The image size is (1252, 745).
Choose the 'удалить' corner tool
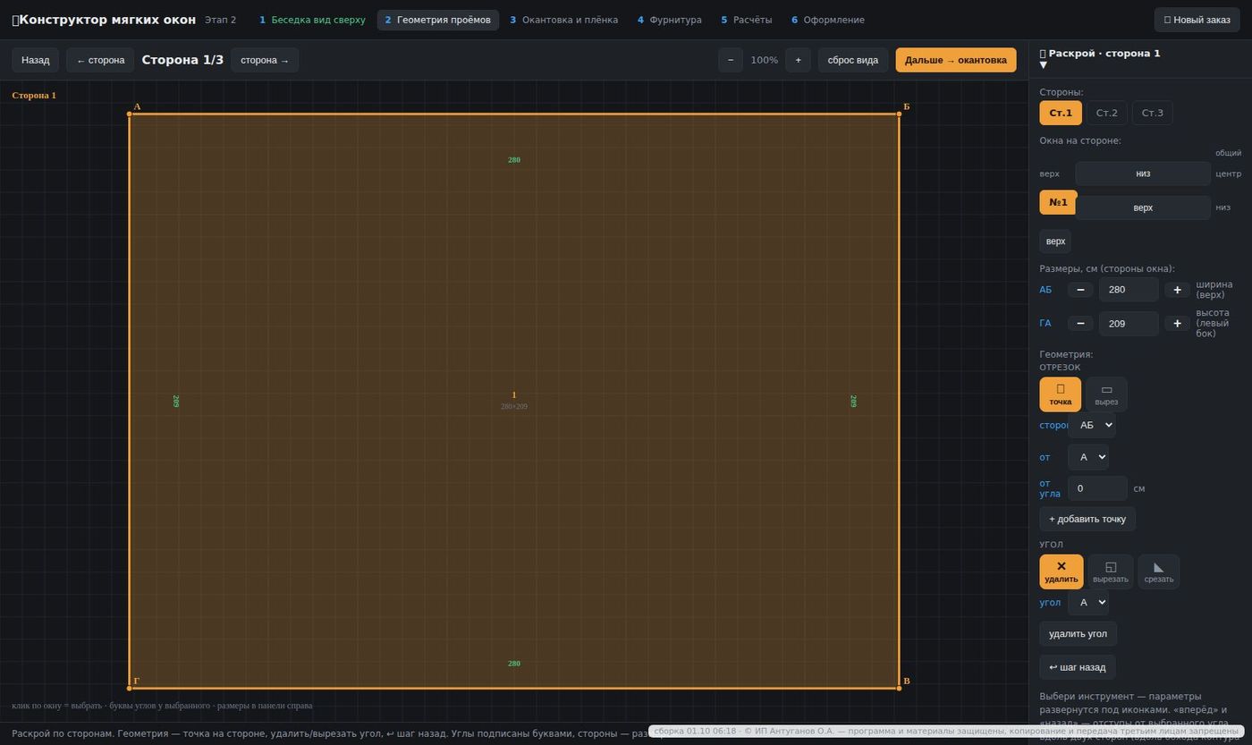pos(1061,571)
